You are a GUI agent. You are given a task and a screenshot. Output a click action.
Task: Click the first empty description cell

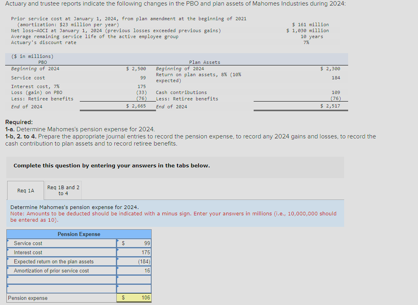62,280
